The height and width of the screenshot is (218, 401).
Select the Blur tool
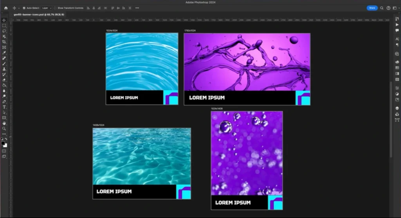pyautogui.click(x=4, y=91)
